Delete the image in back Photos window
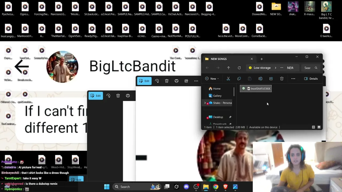 point(118,96)
